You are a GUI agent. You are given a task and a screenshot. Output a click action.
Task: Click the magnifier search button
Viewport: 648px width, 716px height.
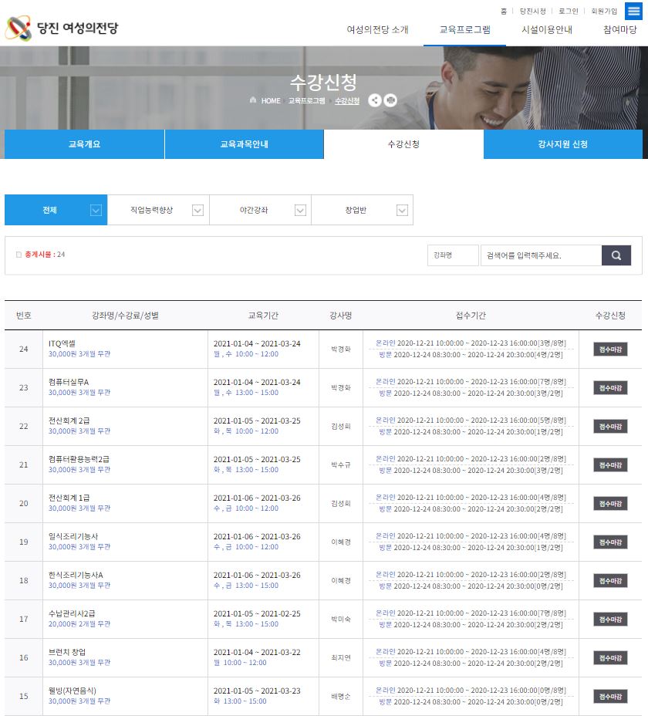point(616,255)
